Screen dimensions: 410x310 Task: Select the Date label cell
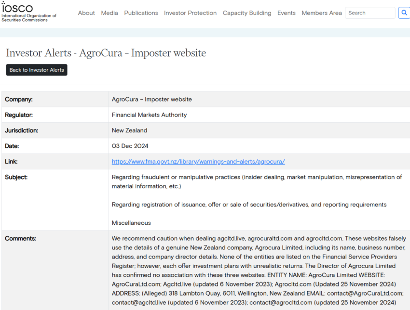(55, 146)
